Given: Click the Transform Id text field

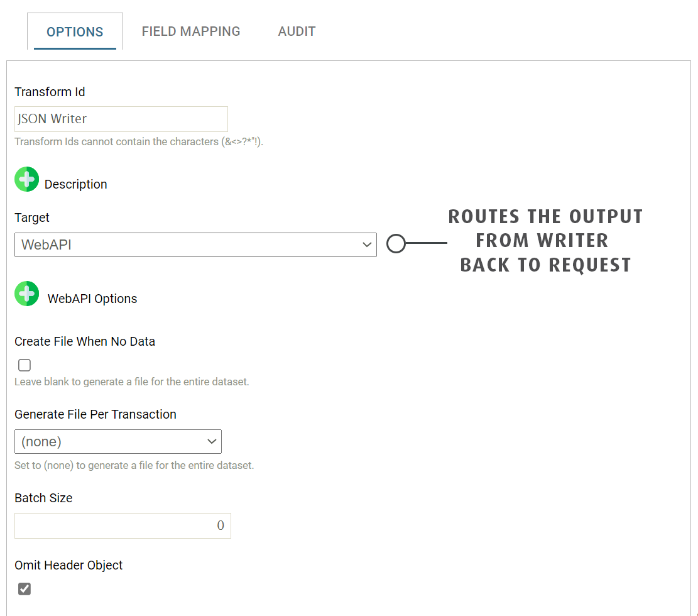Looking at the screenshot, I should coord(121,119).
